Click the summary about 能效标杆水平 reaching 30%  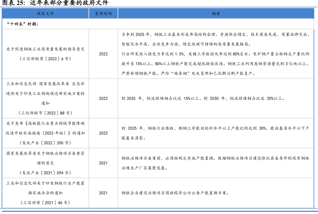coord(216,133)
